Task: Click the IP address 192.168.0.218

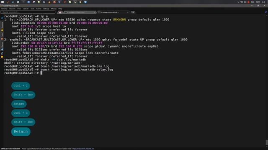Action: click(32, 46)
